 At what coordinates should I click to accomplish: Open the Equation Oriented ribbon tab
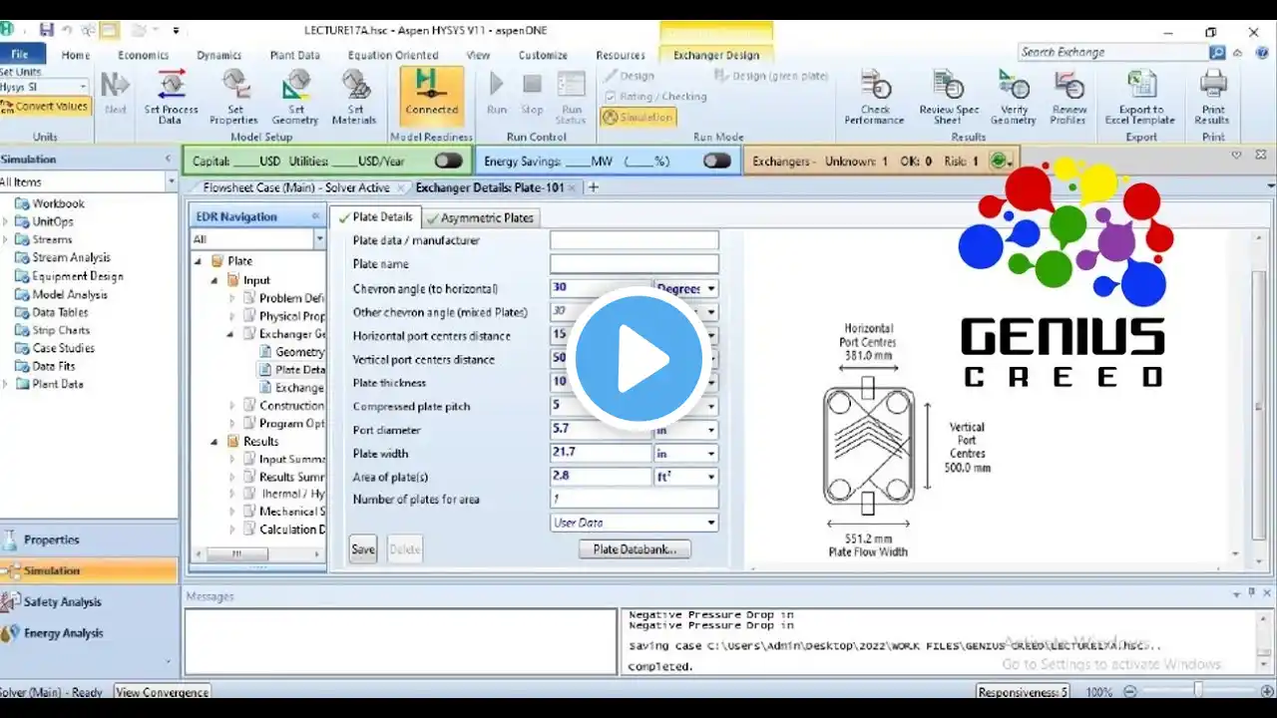392,56
